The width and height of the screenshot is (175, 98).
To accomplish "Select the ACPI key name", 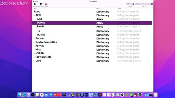I will [38, 15].
